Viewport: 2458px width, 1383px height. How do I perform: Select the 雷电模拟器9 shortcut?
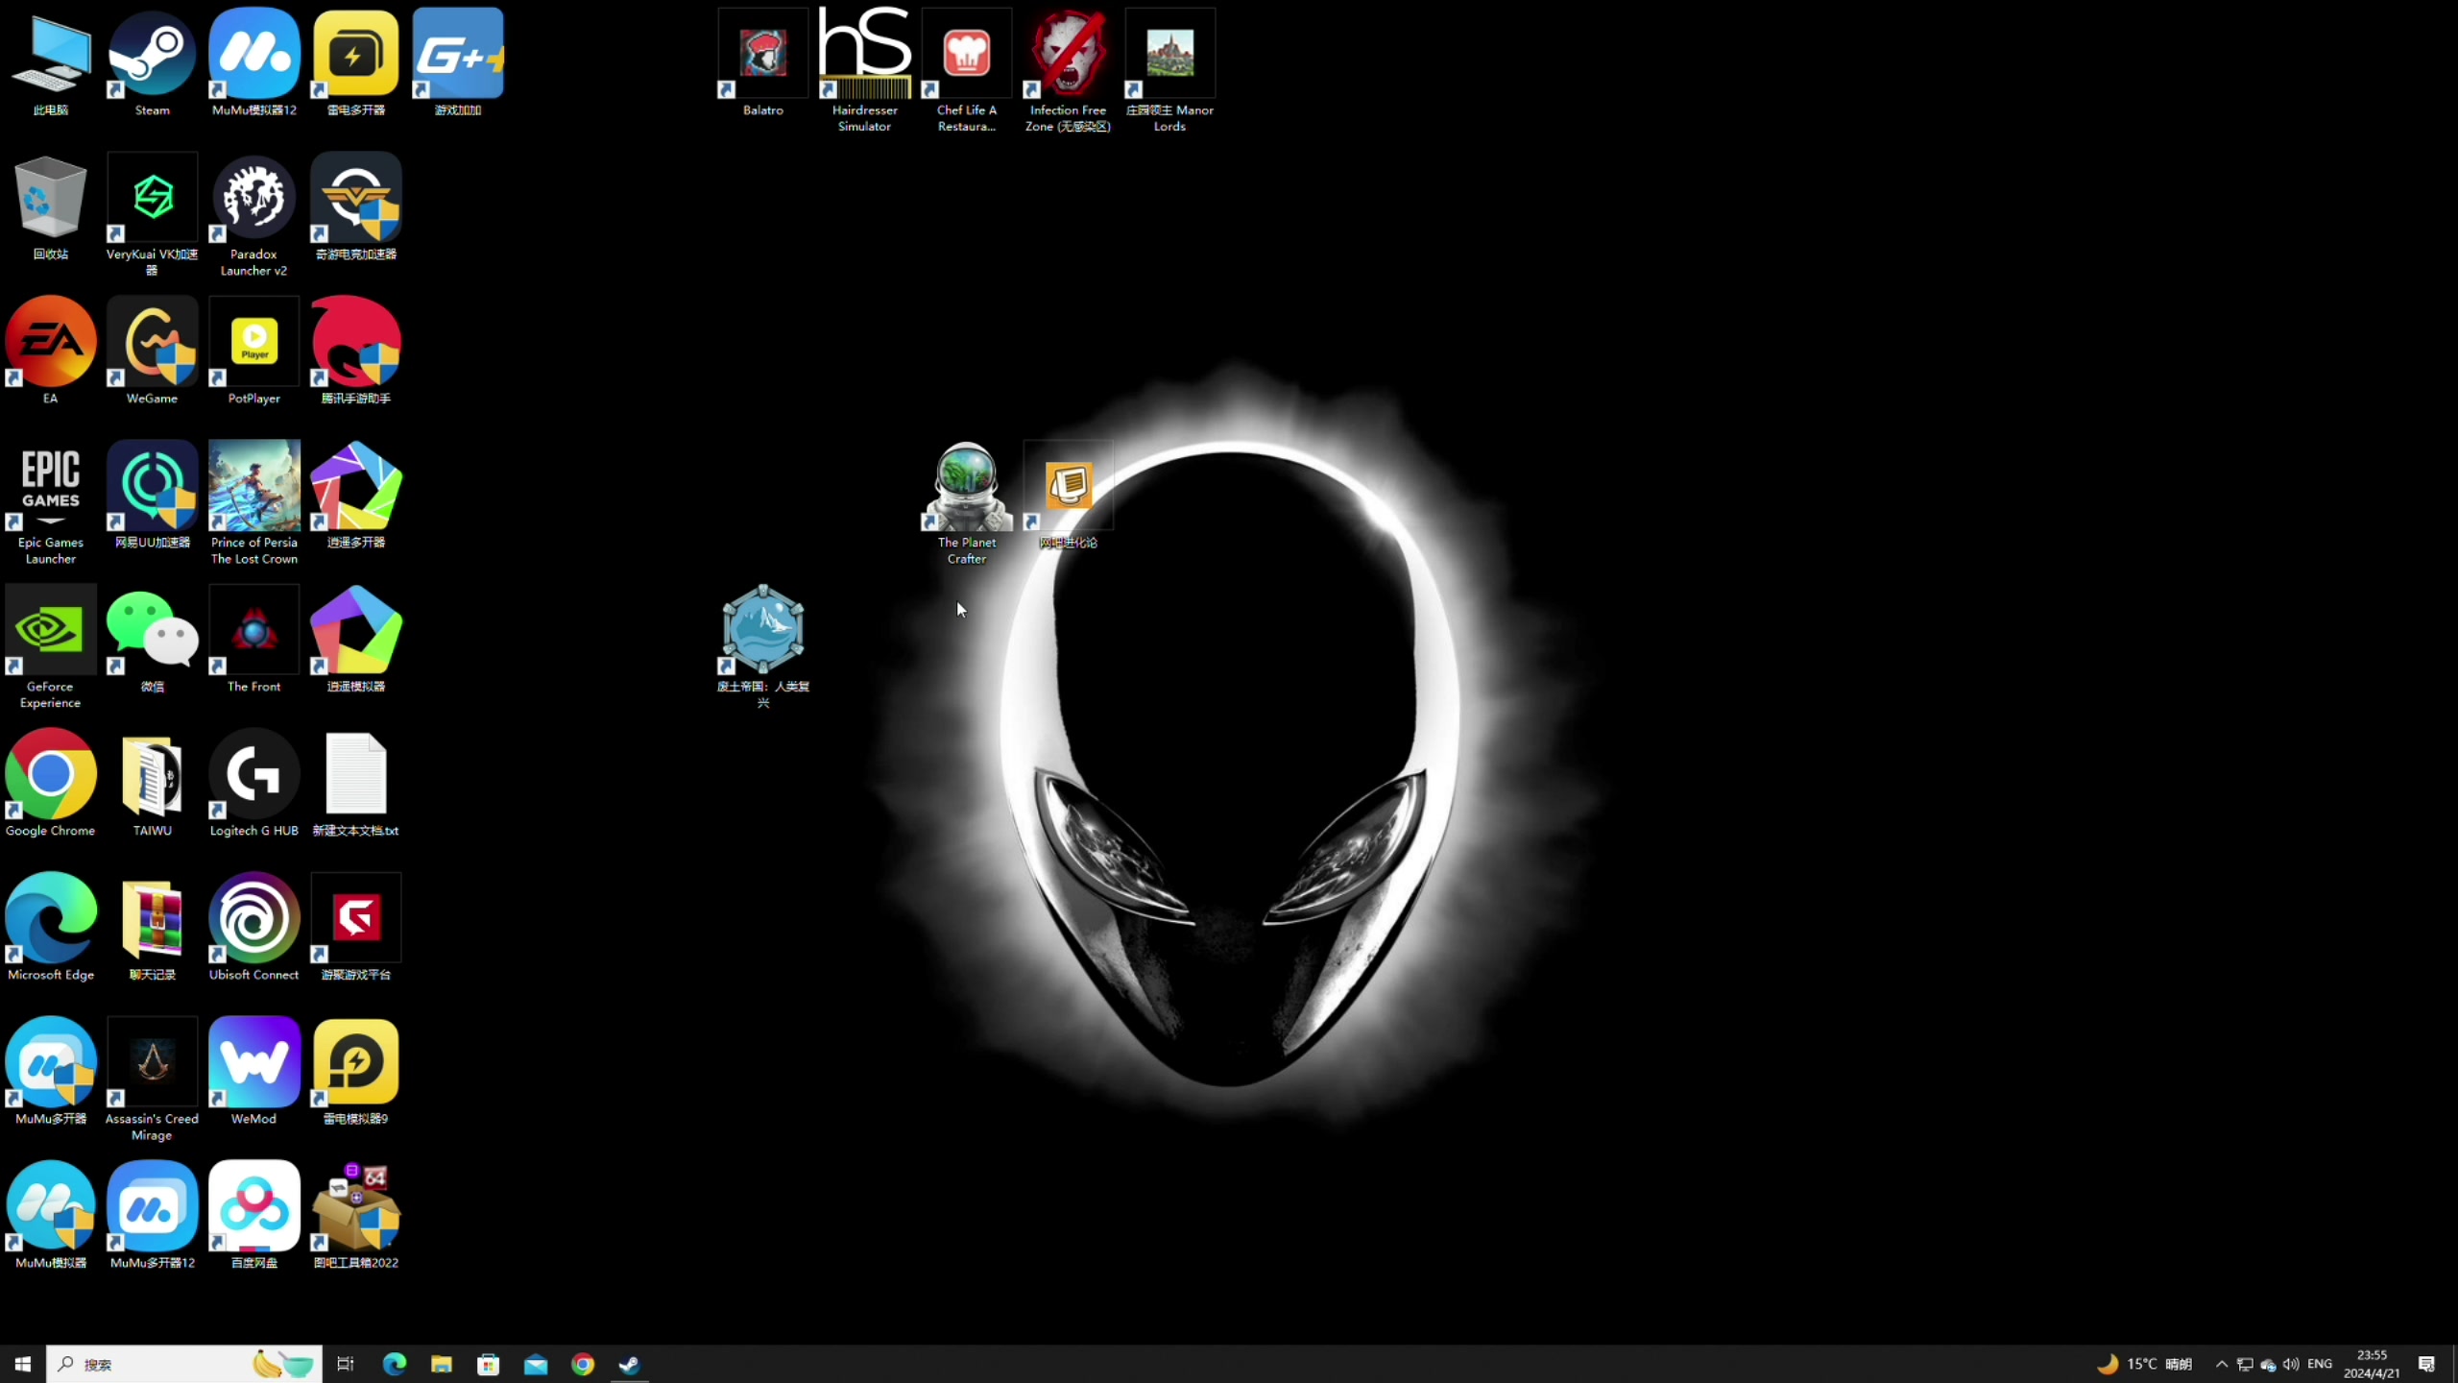pyautogui.click(x=355, y=1071)
